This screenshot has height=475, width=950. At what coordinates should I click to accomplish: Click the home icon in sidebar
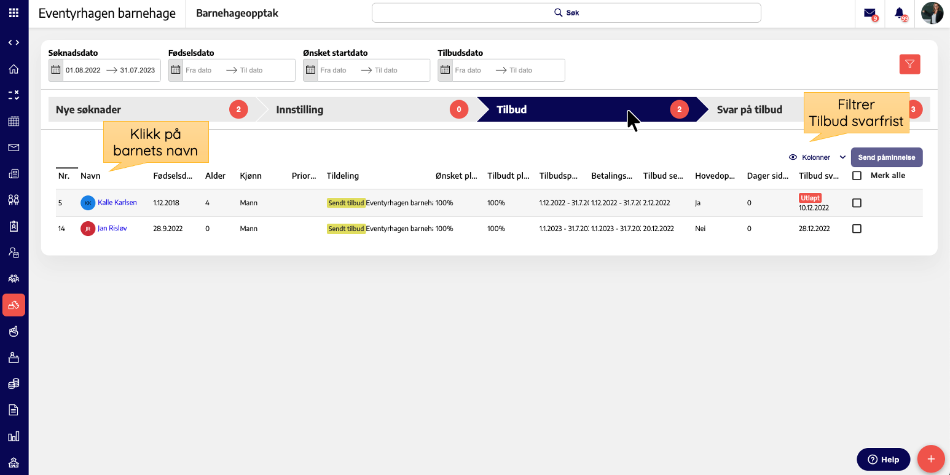[14, 69]
